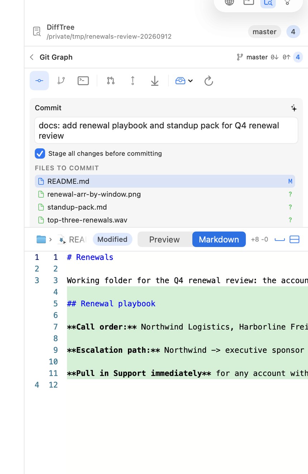Click the repository path /private/tmp/renewals-review-20260912
Viewport: 308px width, 474px height.
pos(109,37)
